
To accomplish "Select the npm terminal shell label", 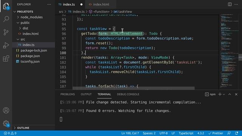I will coord(210,94).
